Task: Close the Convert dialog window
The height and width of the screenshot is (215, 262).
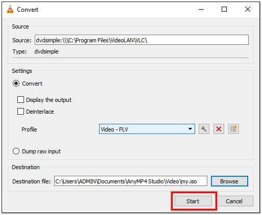Action: pyautogui.click(x=248, y=9)
